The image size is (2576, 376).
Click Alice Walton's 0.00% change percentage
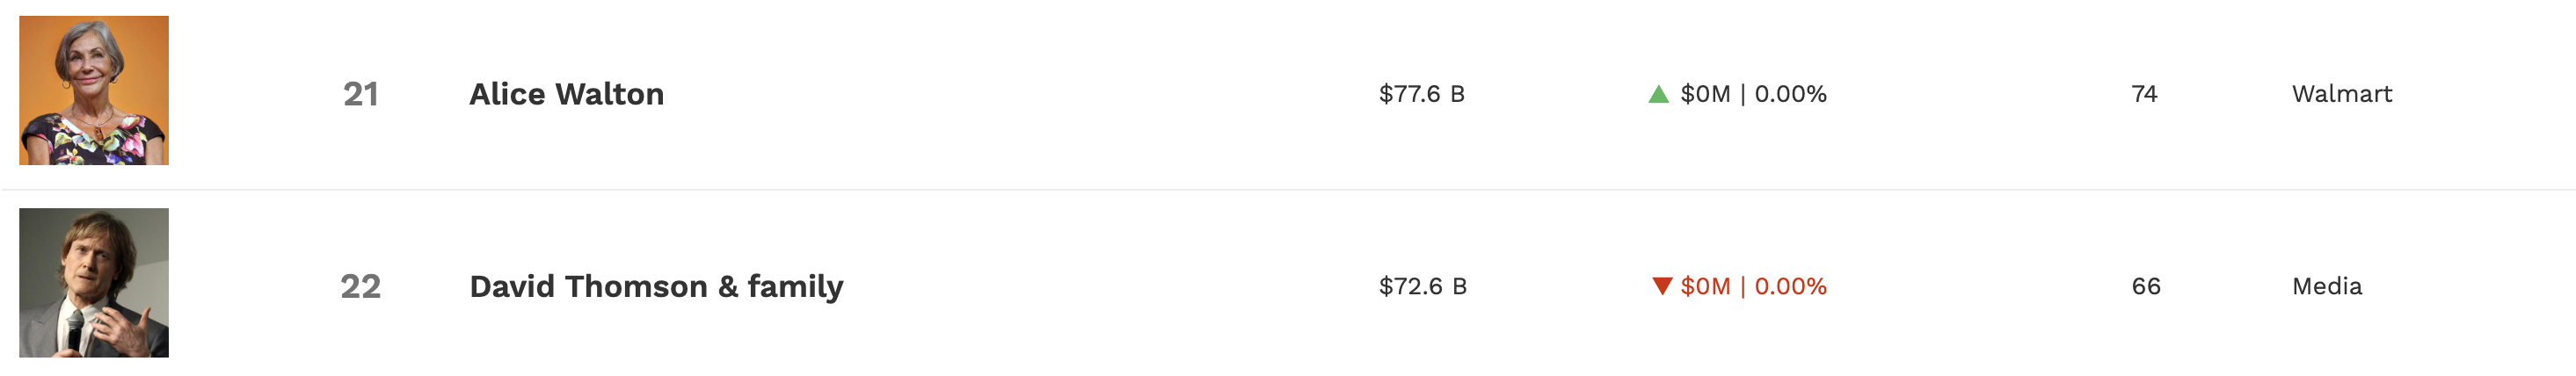pyautogui.click(x=1790, y=94)
